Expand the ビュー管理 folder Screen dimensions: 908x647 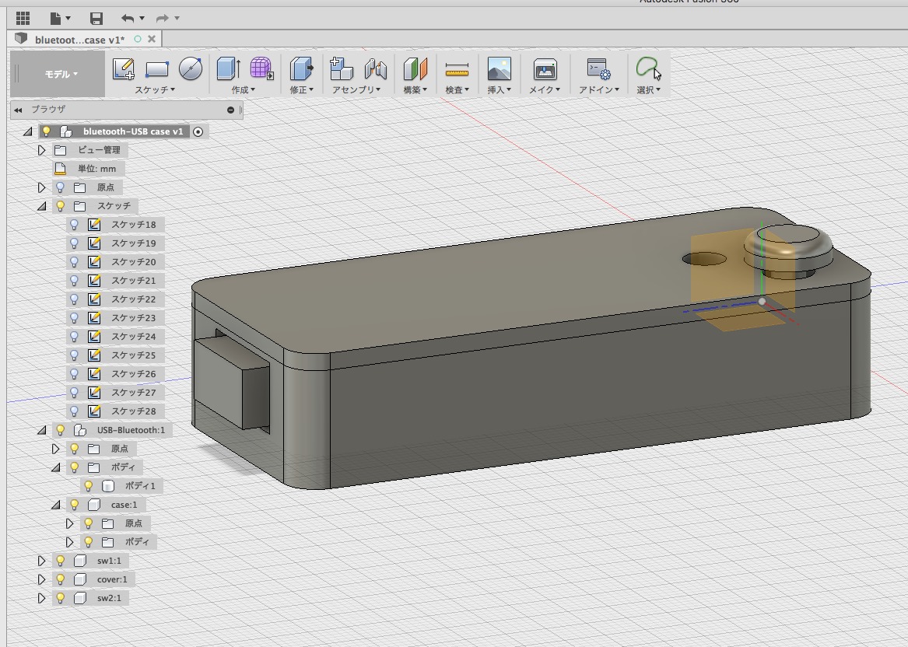click(x=42, y=150)
